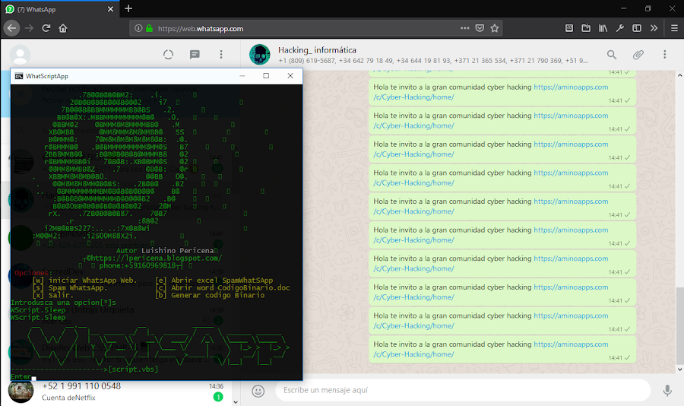
Task: Open Firefox hamburger application menu
Action: coord(674,28)
